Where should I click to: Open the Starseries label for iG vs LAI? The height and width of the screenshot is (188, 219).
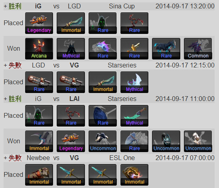pos(122,99)
